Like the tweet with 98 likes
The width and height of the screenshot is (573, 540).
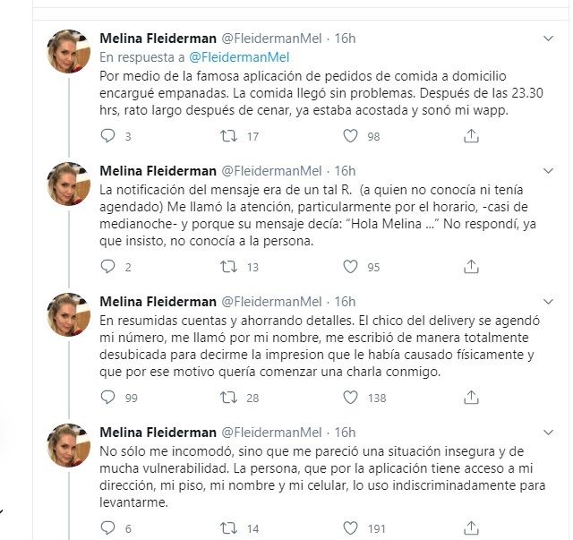tap(351, 136)
